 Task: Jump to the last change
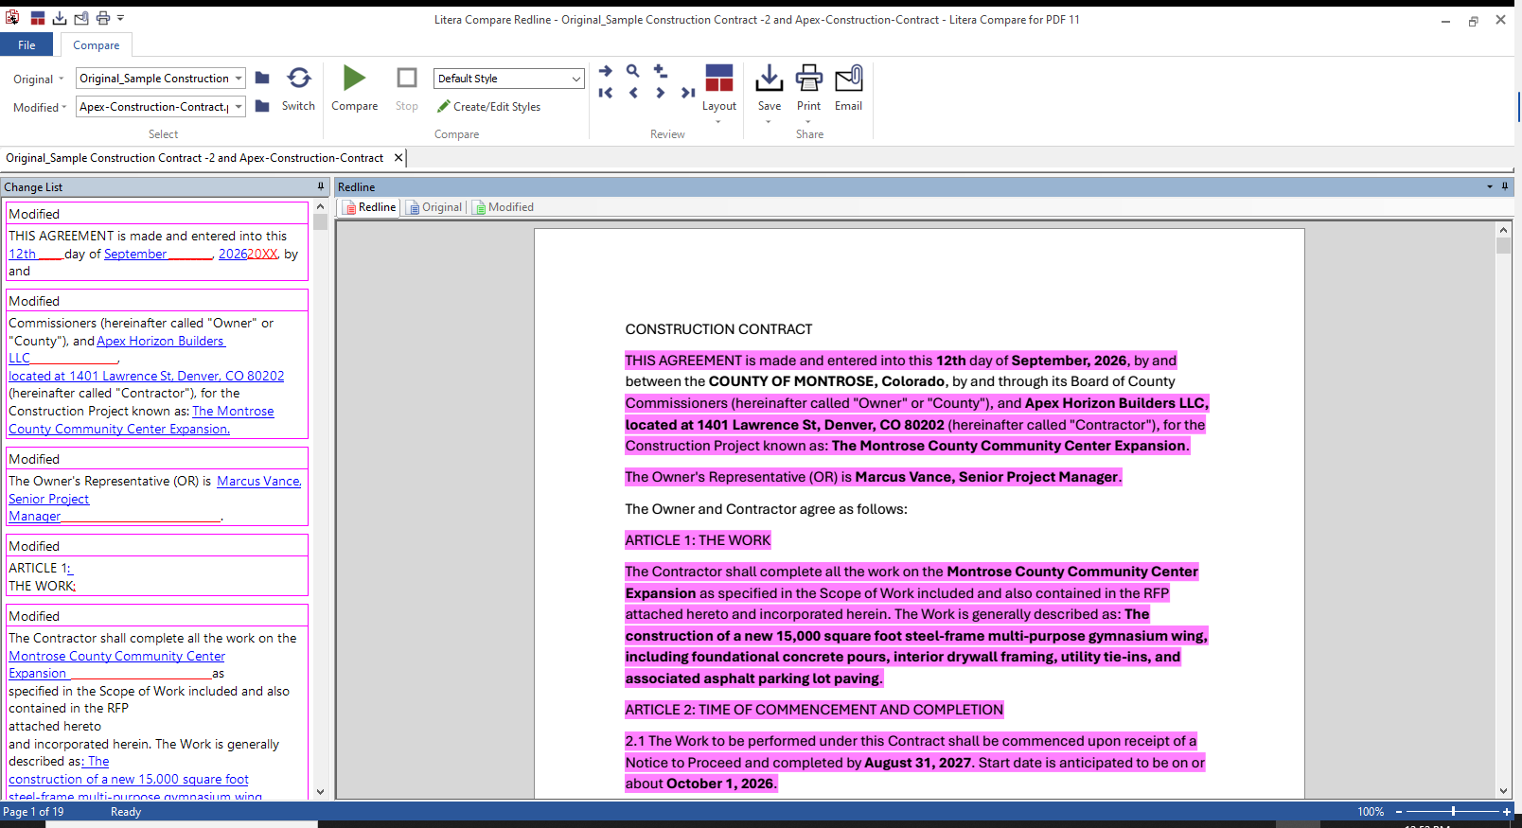click(688, 93)
